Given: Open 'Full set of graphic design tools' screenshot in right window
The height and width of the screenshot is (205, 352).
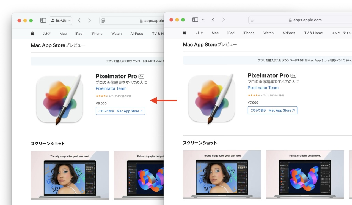Looking at the screenshot, I should click(305, 175).
